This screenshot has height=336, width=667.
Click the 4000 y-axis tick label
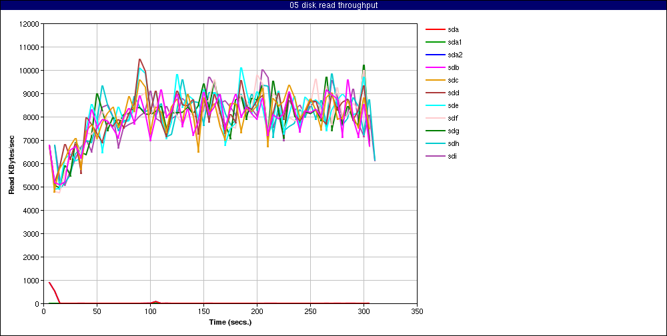pos(32,211)
